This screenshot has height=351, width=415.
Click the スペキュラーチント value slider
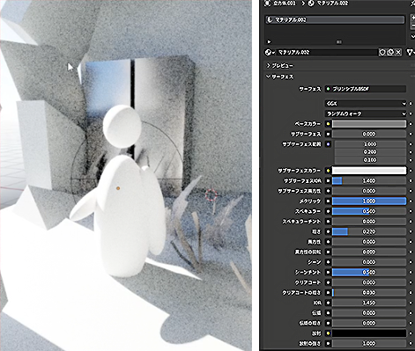[369, 222]
